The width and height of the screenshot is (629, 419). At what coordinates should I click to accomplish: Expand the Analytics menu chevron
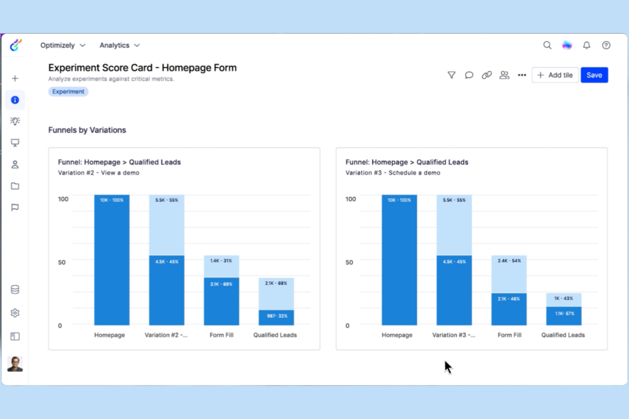(137, 45)
